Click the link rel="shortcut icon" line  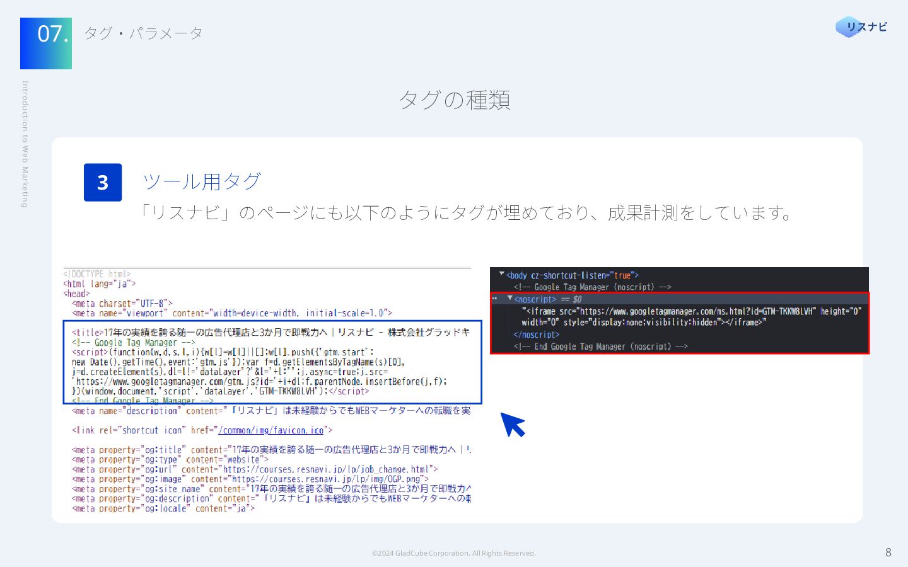[x=202, y=430]
